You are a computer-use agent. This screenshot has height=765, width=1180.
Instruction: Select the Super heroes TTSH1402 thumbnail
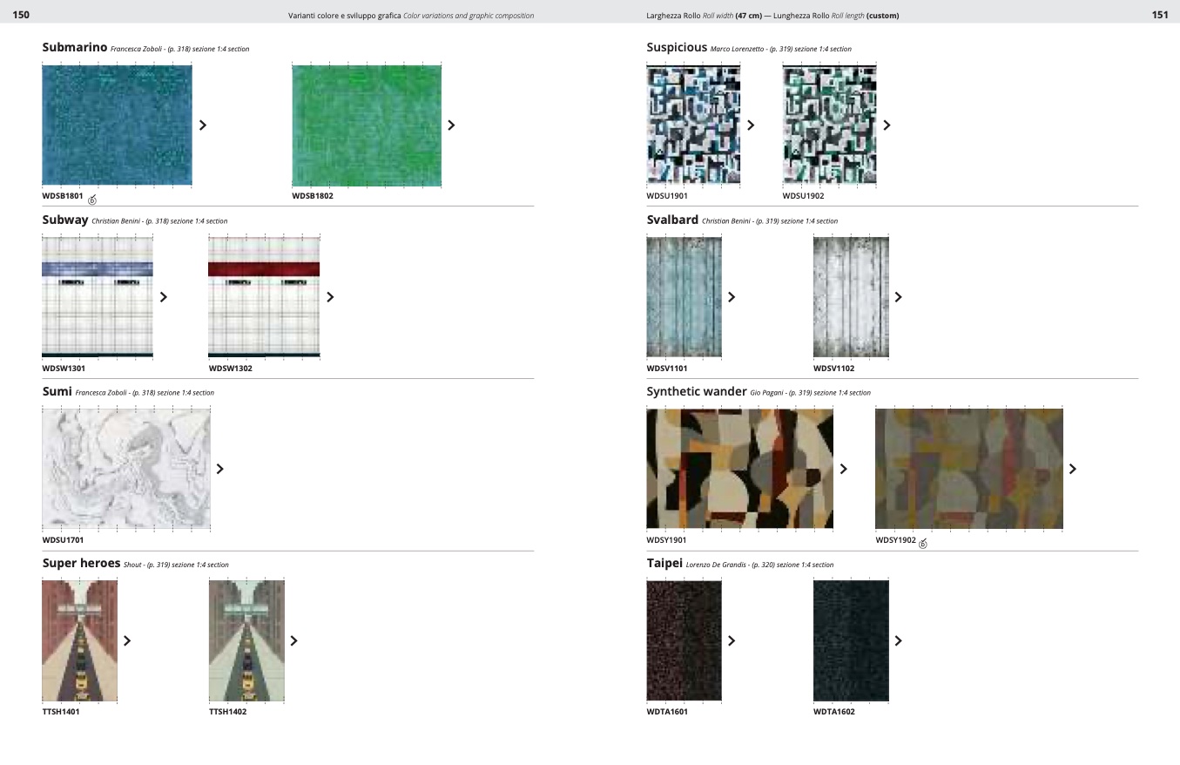[x=246, y=640]
